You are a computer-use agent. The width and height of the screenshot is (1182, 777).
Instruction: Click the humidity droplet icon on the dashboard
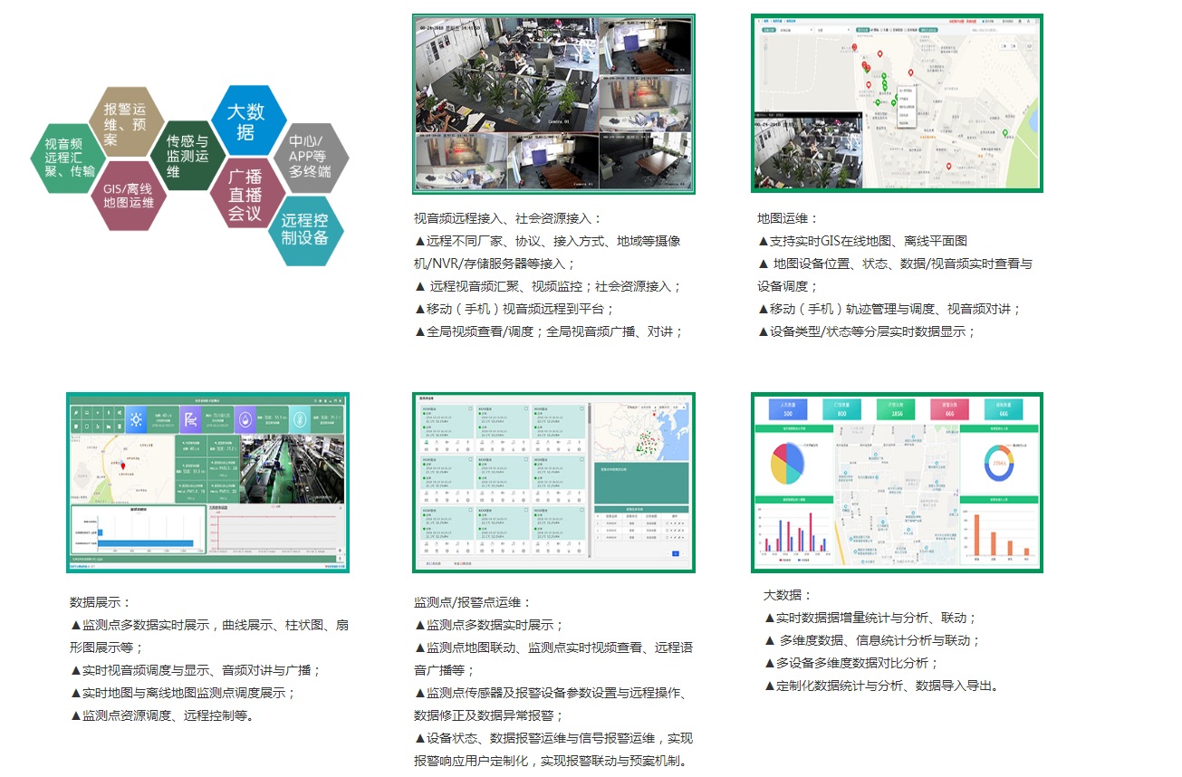[x=245, y=418]
